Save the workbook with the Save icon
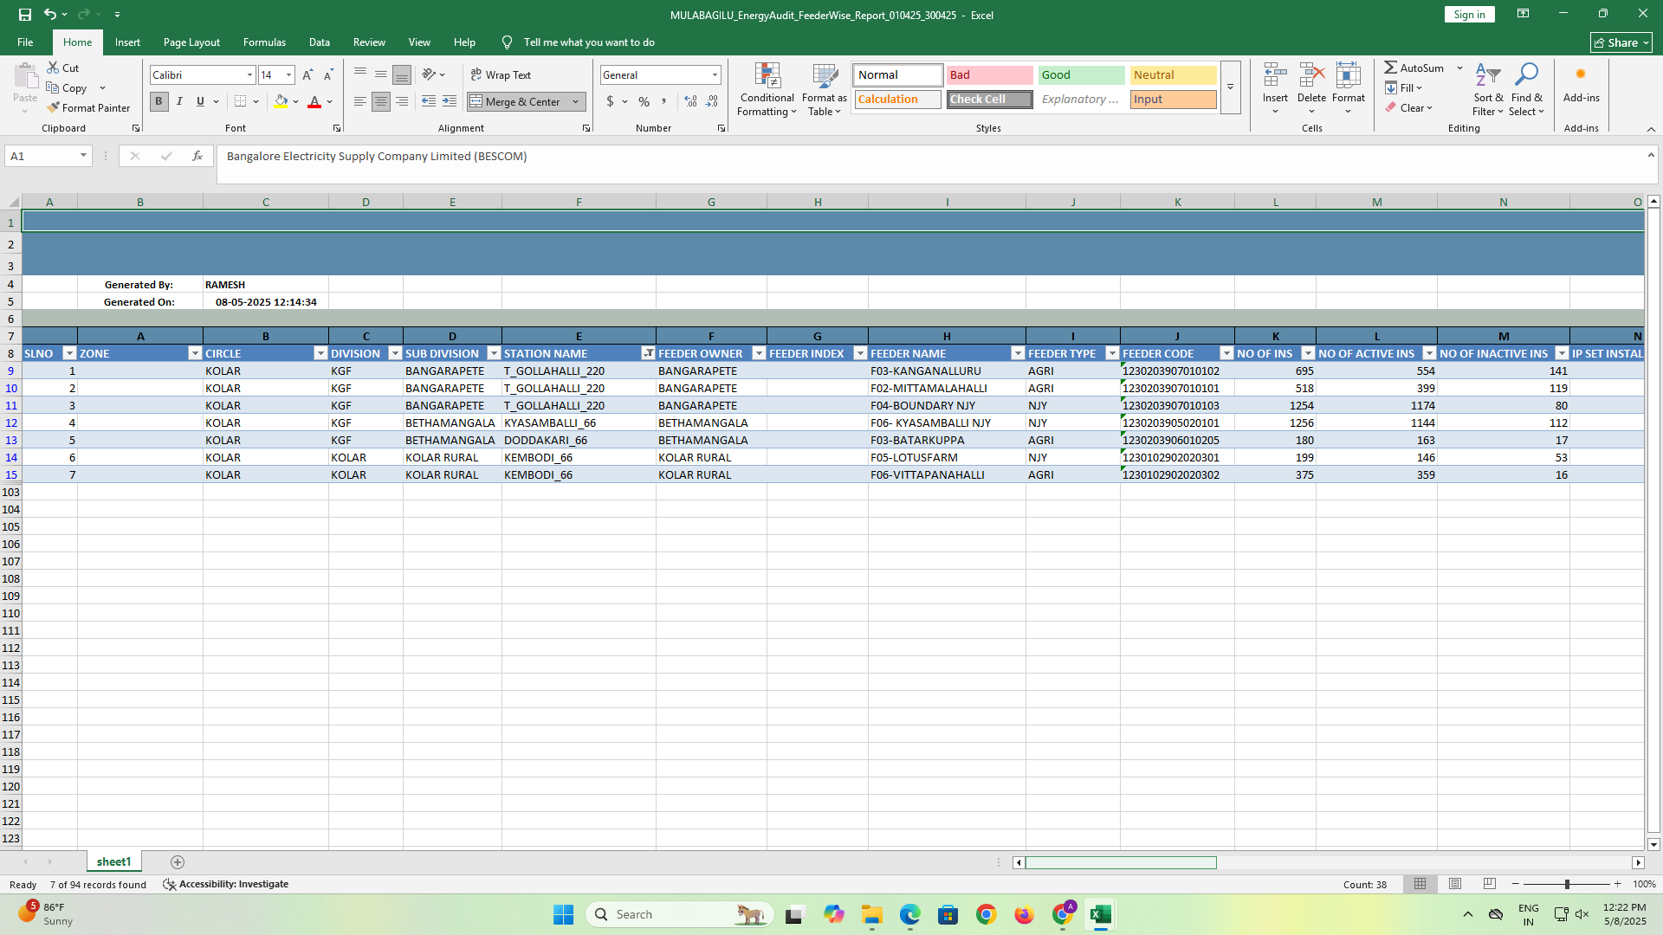The image size is (1663, 935). 24,15
